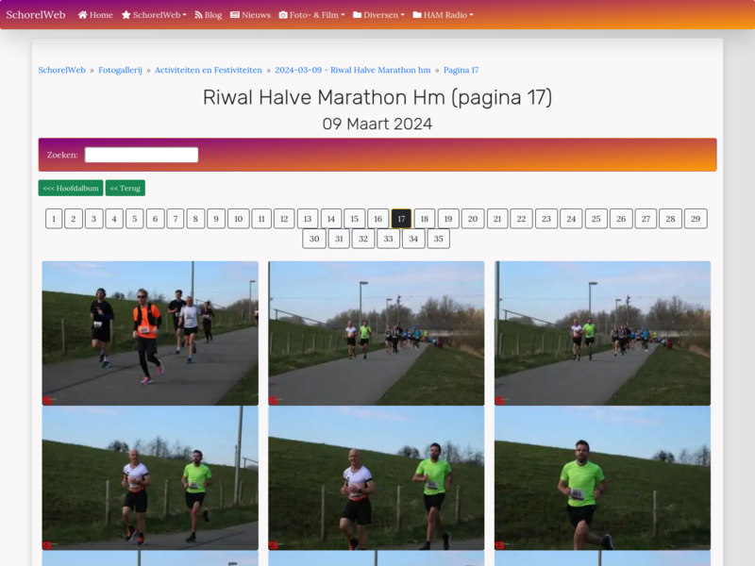
Task: Click the Home house icon in the navbar
Action: pos(82,15)
